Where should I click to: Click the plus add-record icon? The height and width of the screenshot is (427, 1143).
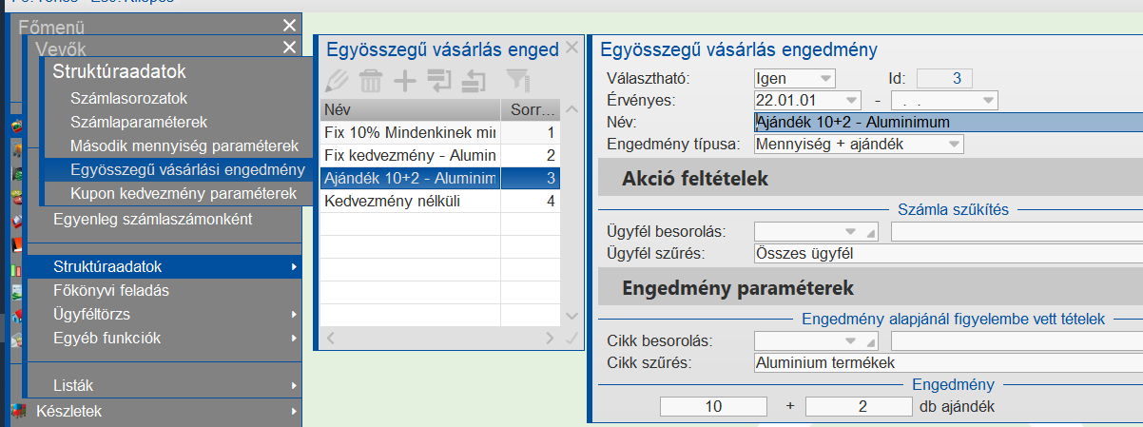[405, 81]
